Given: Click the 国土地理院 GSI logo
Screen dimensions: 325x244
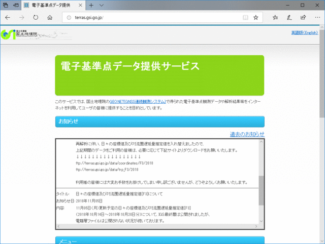Looking at the screenshot, I should click(x=19, y=34).
